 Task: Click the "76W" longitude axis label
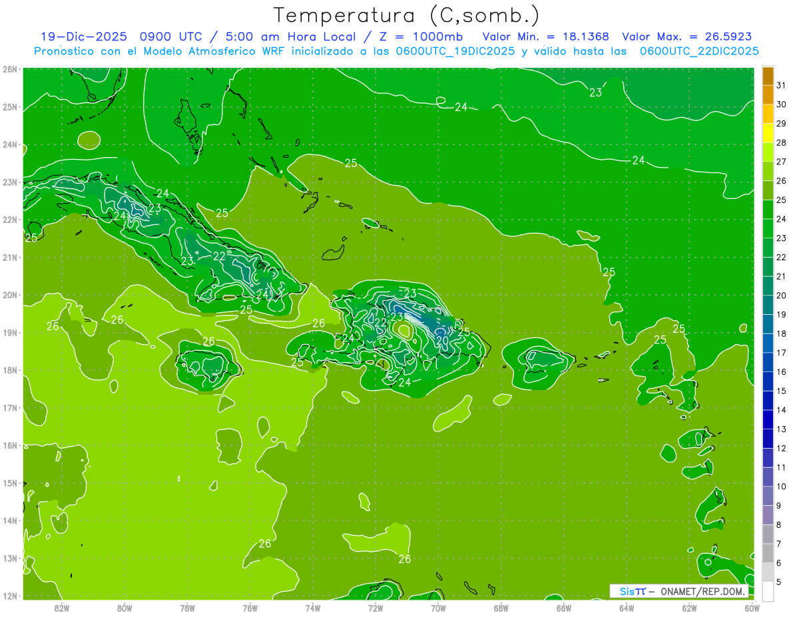(250, 608)
